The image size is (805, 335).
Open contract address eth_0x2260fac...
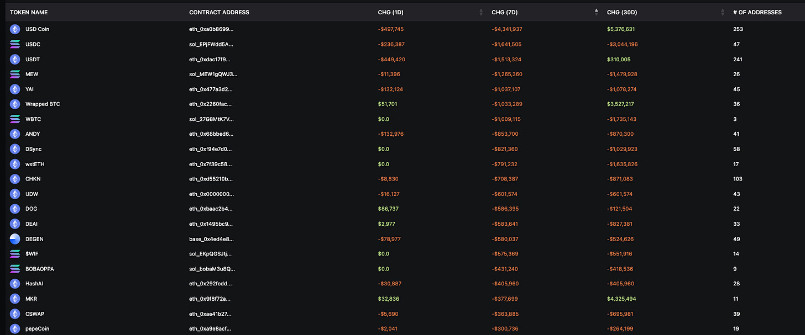tap(210, 104)
